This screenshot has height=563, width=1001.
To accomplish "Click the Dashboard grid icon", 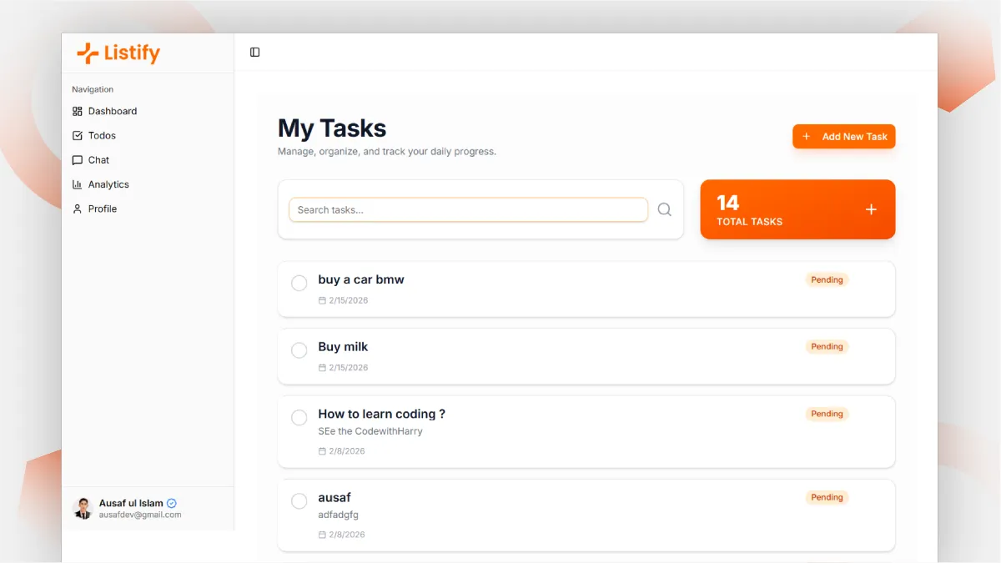I will [x=78, y=111].
